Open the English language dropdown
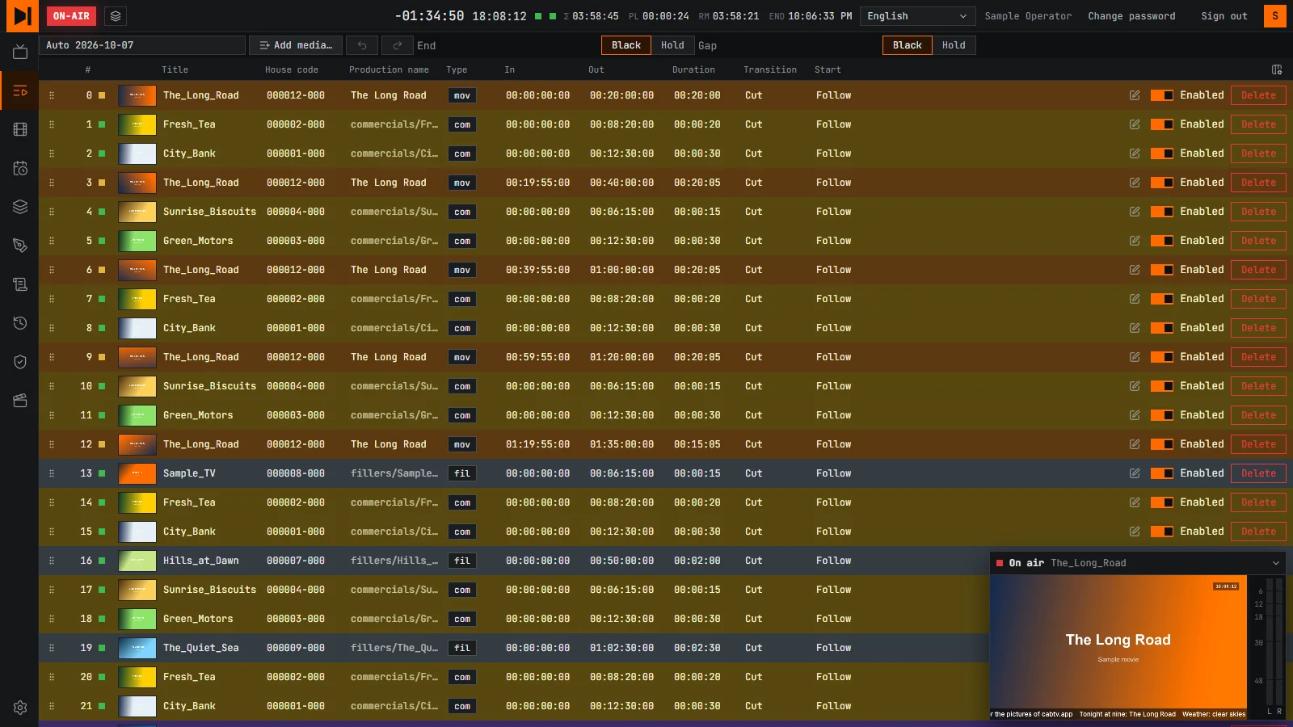This screenshot has height=727, width=1293. 917,16
